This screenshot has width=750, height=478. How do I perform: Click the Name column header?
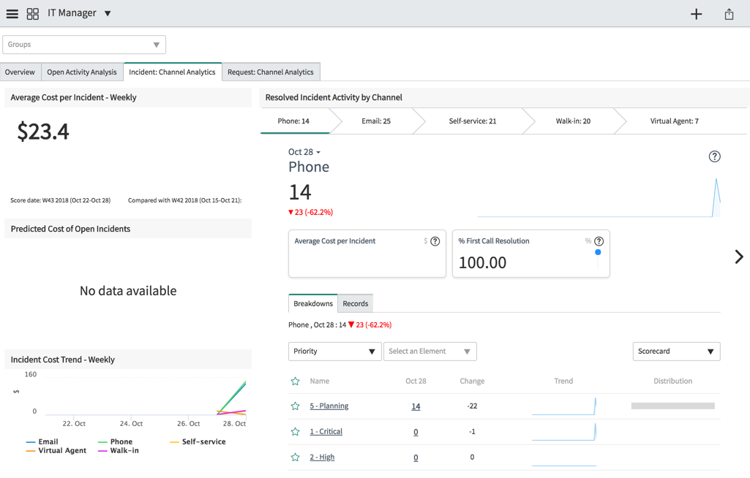point(320,381)
